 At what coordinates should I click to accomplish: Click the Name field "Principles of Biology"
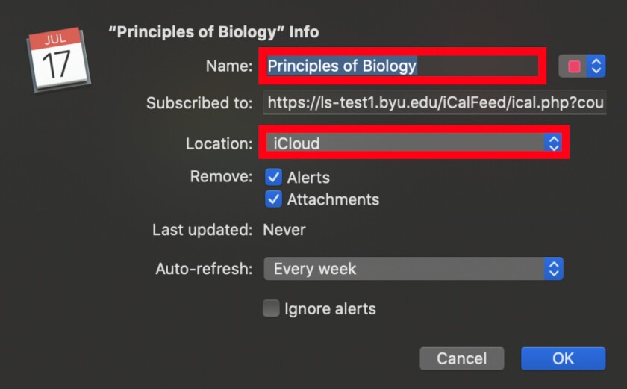[399, 66]
